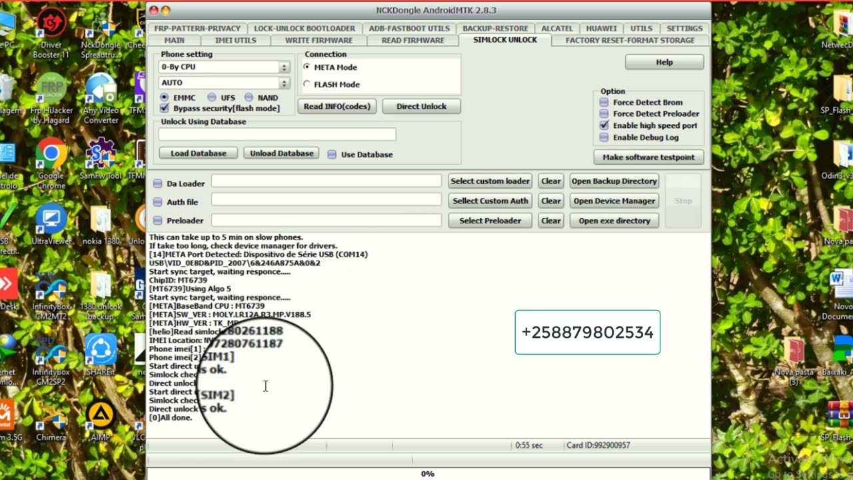Switch to FRP-PATTERN-PRIVACY tab

click(197, 29)
